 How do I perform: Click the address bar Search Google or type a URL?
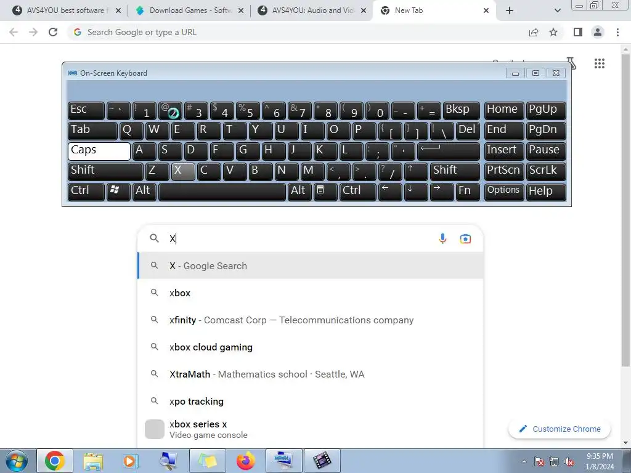pos(298,32)
